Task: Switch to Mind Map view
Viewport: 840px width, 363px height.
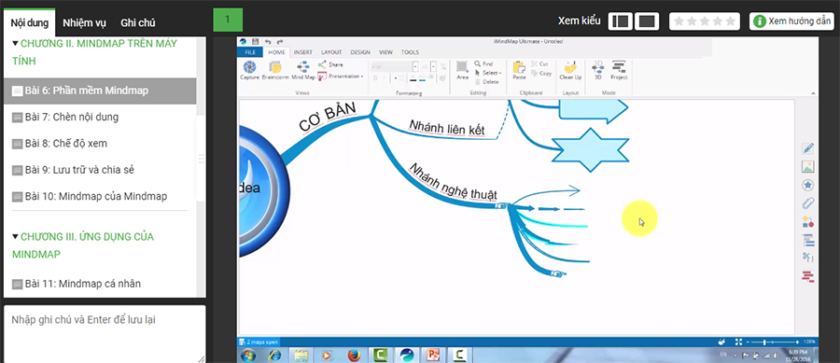Action: [303, 70]
